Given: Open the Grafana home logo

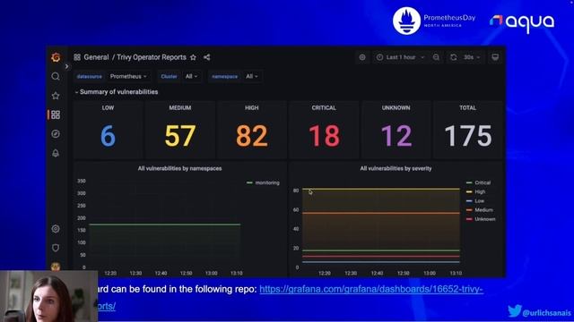Looking at the screenshot, I should pyautogui.click(x=56, y=57).
